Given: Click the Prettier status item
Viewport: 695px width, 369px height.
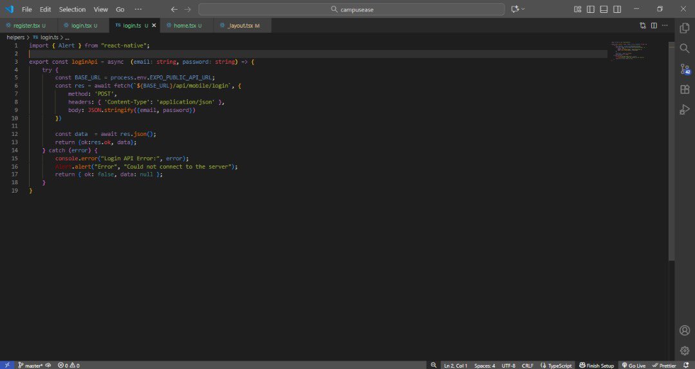Looking at the screenshot, I should [x=664, y=365].
